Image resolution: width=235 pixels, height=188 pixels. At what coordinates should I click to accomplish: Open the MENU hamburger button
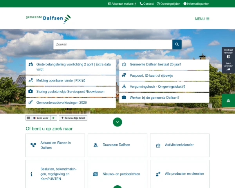pyautogui.click(x=202, y=19)
